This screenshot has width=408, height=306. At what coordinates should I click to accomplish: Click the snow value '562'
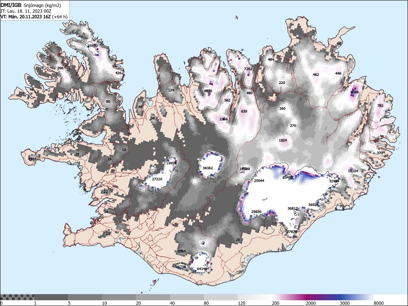point(227,100)
